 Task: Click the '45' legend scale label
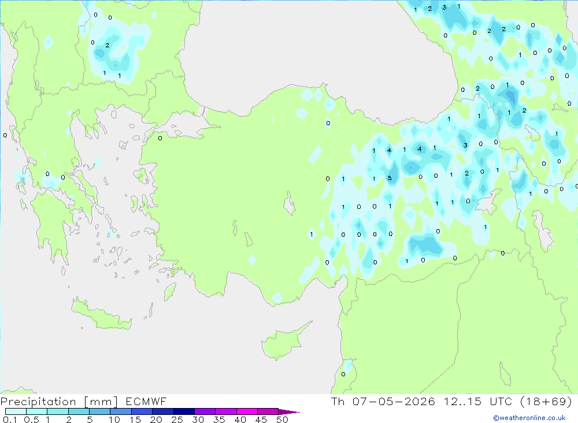click(261, 420)
